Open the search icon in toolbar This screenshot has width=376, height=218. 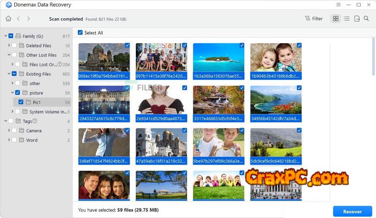[x=366, y=18]
